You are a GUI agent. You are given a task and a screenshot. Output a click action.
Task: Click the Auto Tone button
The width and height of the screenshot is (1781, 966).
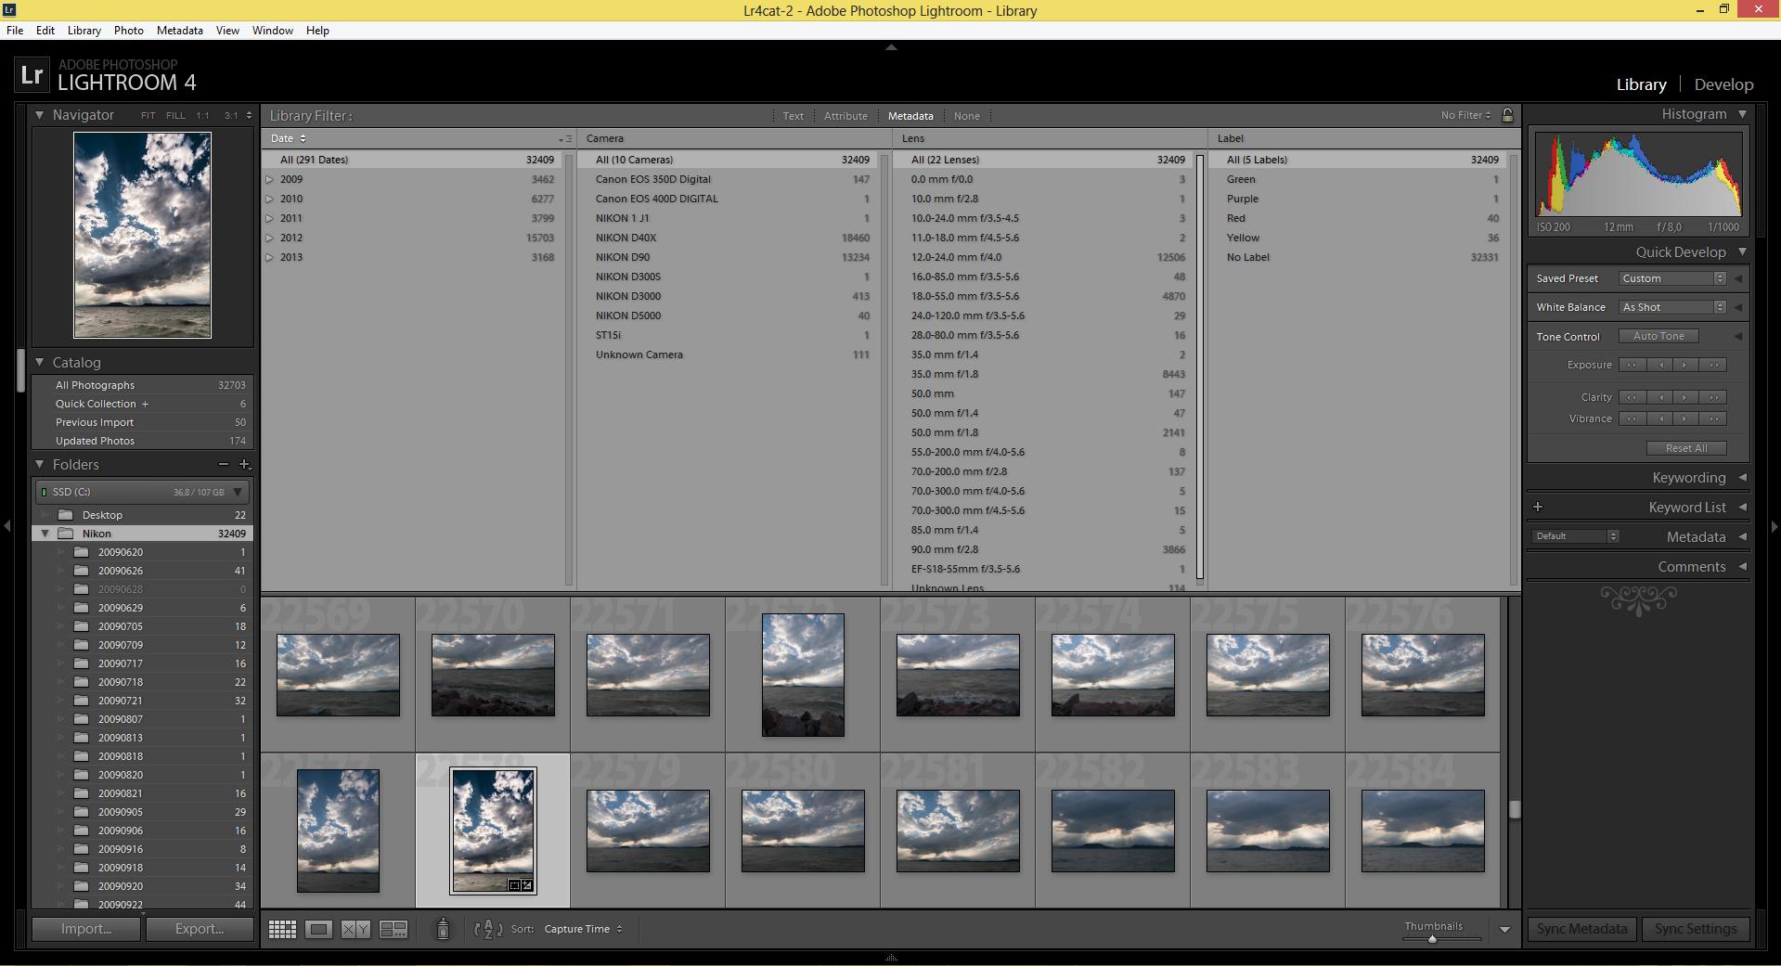[x=1658, y=336]
